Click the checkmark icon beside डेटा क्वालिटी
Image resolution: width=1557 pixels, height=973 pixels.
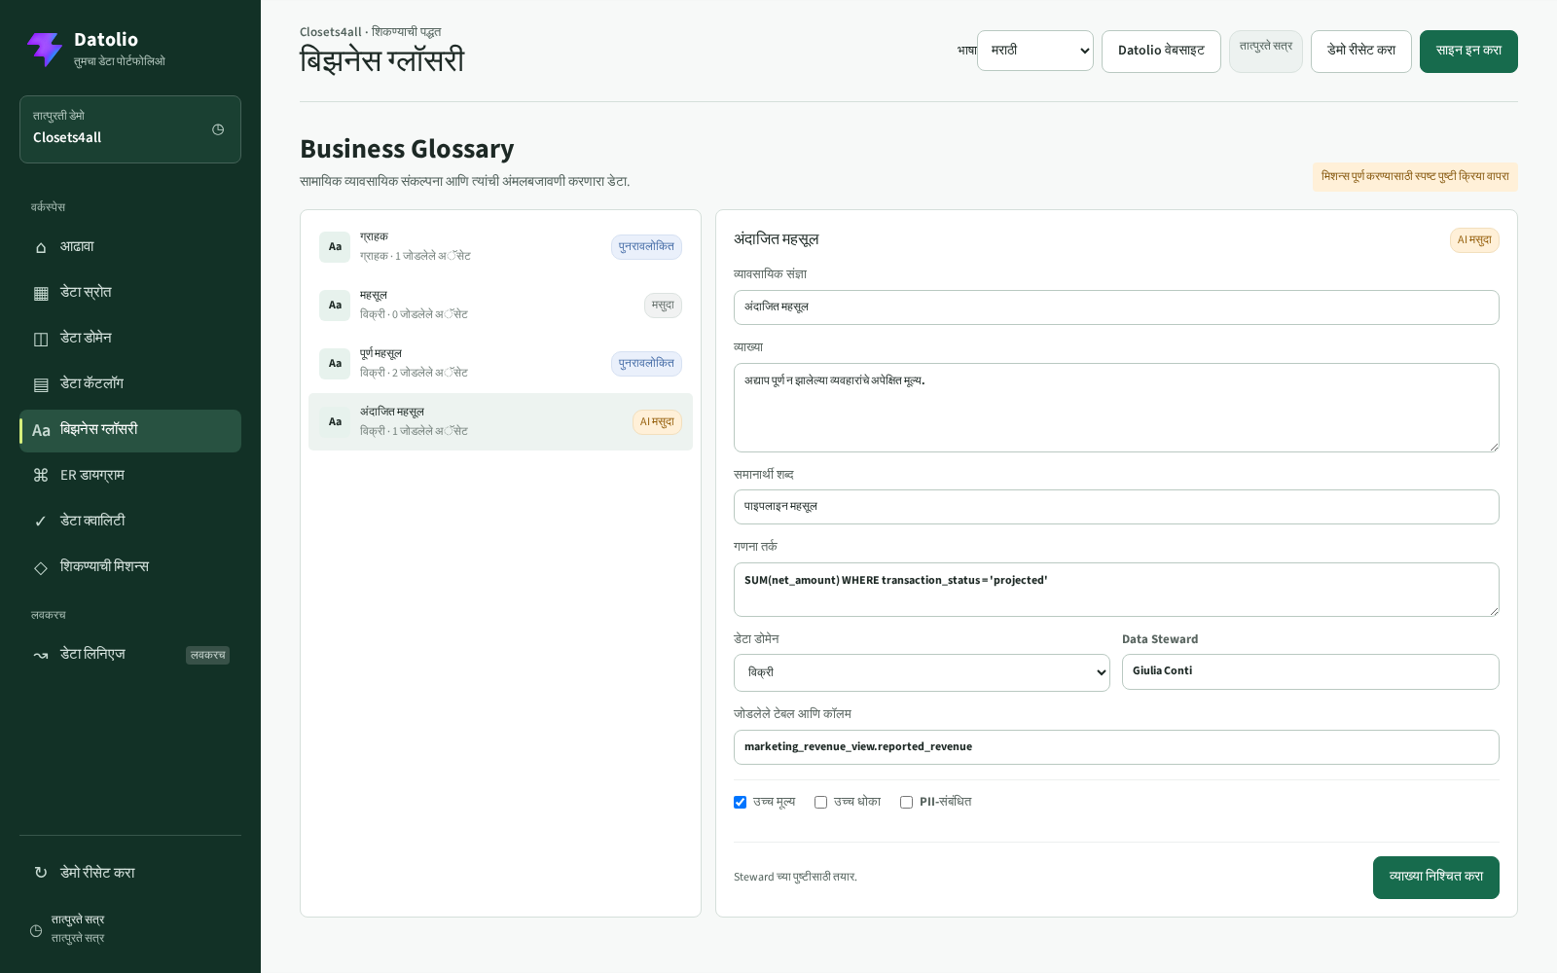click(x=41, y=522)
